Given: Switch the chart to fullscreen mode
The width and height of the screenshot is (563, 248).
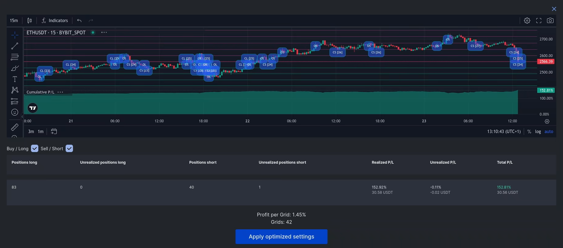Looking at the screenshot, I should click(539, 21).
